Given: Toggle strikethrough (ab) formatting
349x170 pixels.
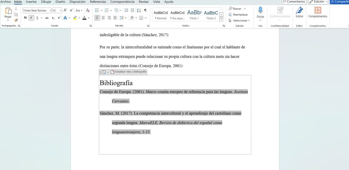Looking at the screenshot, I should point(47,18).
